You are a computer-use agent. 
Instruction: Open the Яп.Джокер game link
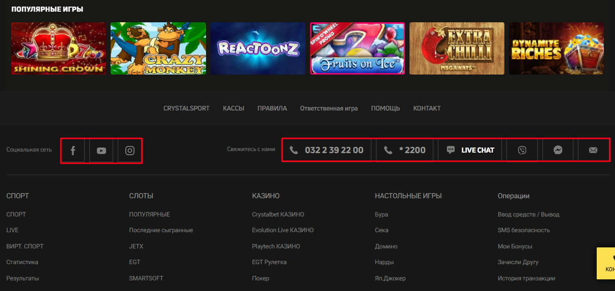pos(390,278)
